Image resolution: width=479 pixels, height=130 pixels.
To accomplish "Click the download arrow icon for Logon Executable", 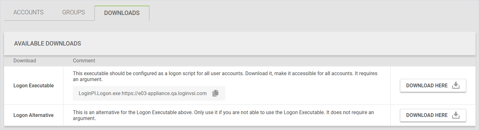I will [456, 85].
